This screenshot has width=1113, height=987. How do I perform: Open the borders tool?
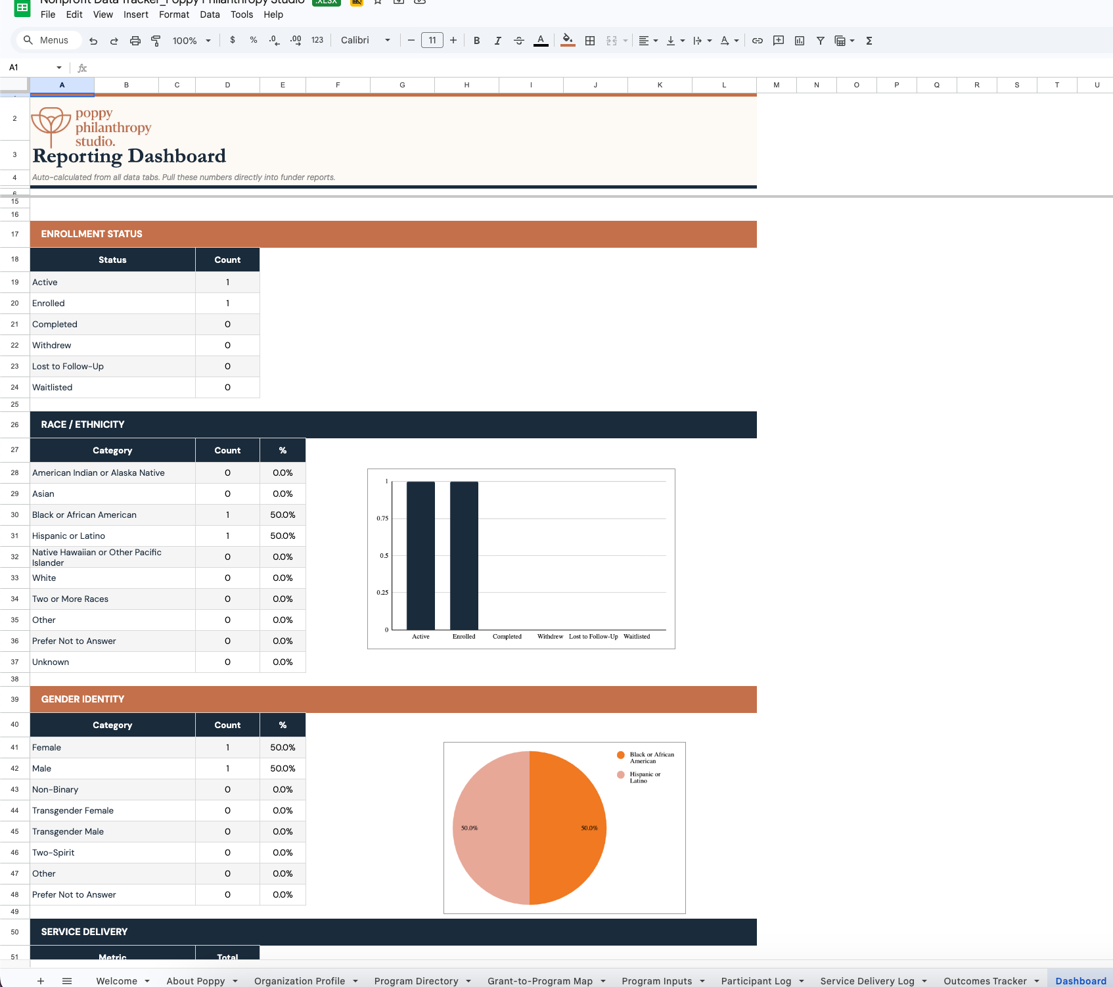(590, 41)
